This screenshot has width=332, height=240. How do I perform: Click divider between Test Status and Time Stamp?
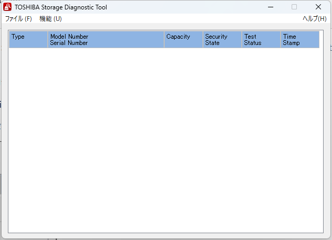pyautogui.click(x=281, y=40)
